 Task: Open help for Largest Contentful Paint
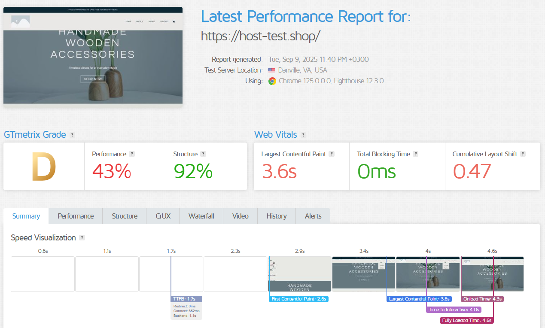(332, 154)
